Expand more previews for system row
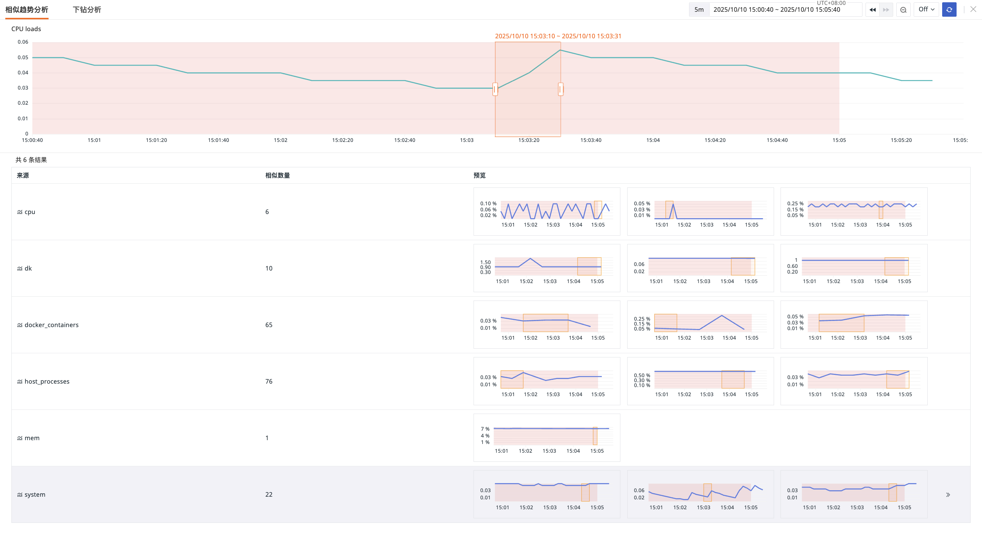The height and width of the screenshot is (554, 982). 948,495
